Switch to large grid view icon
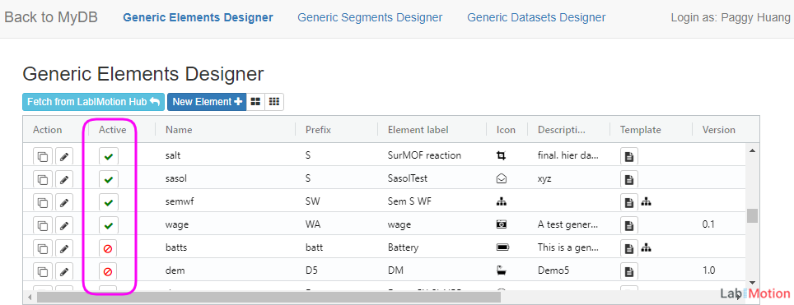The image size is (794, 305). tap(255, 102)
